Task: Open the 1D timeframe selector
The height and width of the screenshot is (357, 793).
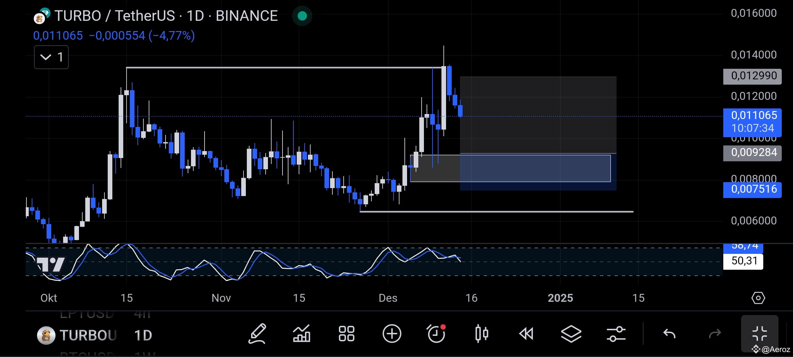Action: pyautogui.click(x=143, y=335)
